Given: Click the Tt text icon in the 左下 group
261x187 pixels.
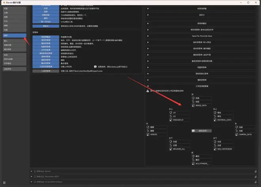Looking at the screenshot, I should click(171, 145).
